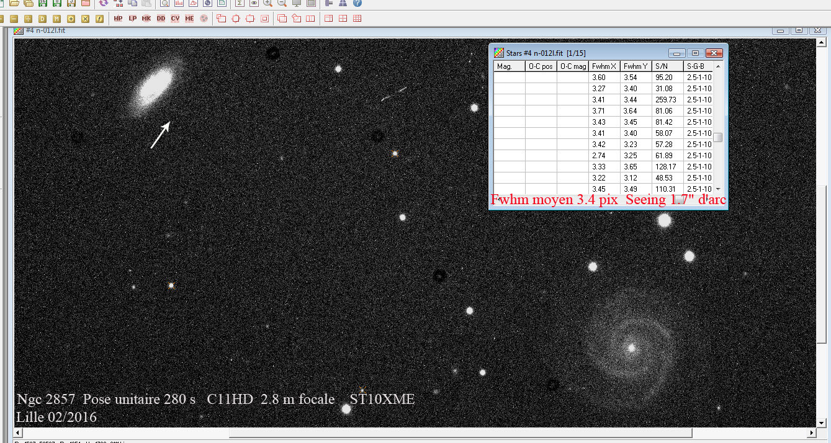
Task: Click the red square with left-right handles icon
Action: [x=250, y=19]
